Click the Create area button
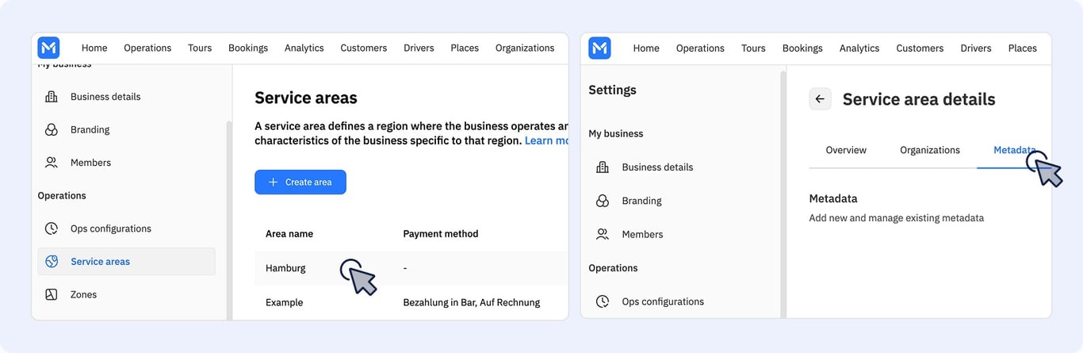The height and width of the screenshot is (353, 1083). (x=300, y=182)
